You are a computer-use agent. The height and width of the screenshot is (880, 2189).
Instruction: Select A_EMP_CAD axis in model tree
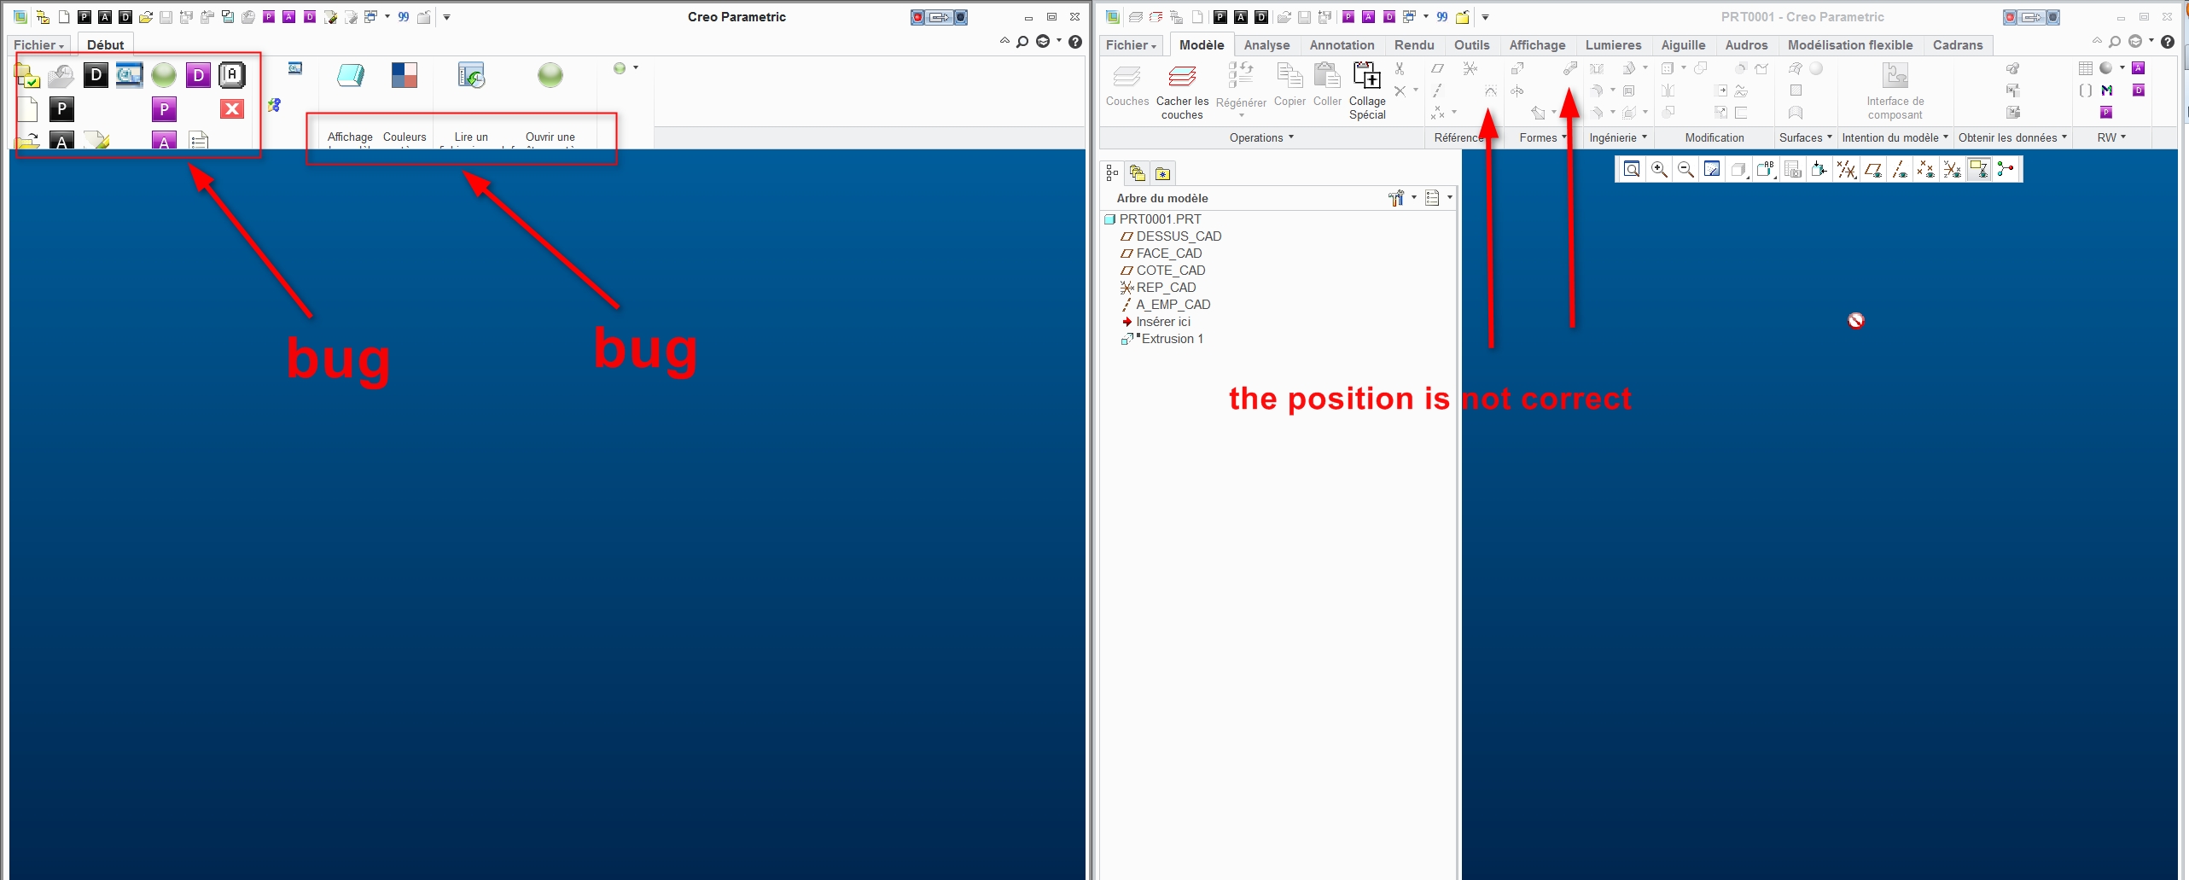pyautogui.click(x=1173, y=305)
